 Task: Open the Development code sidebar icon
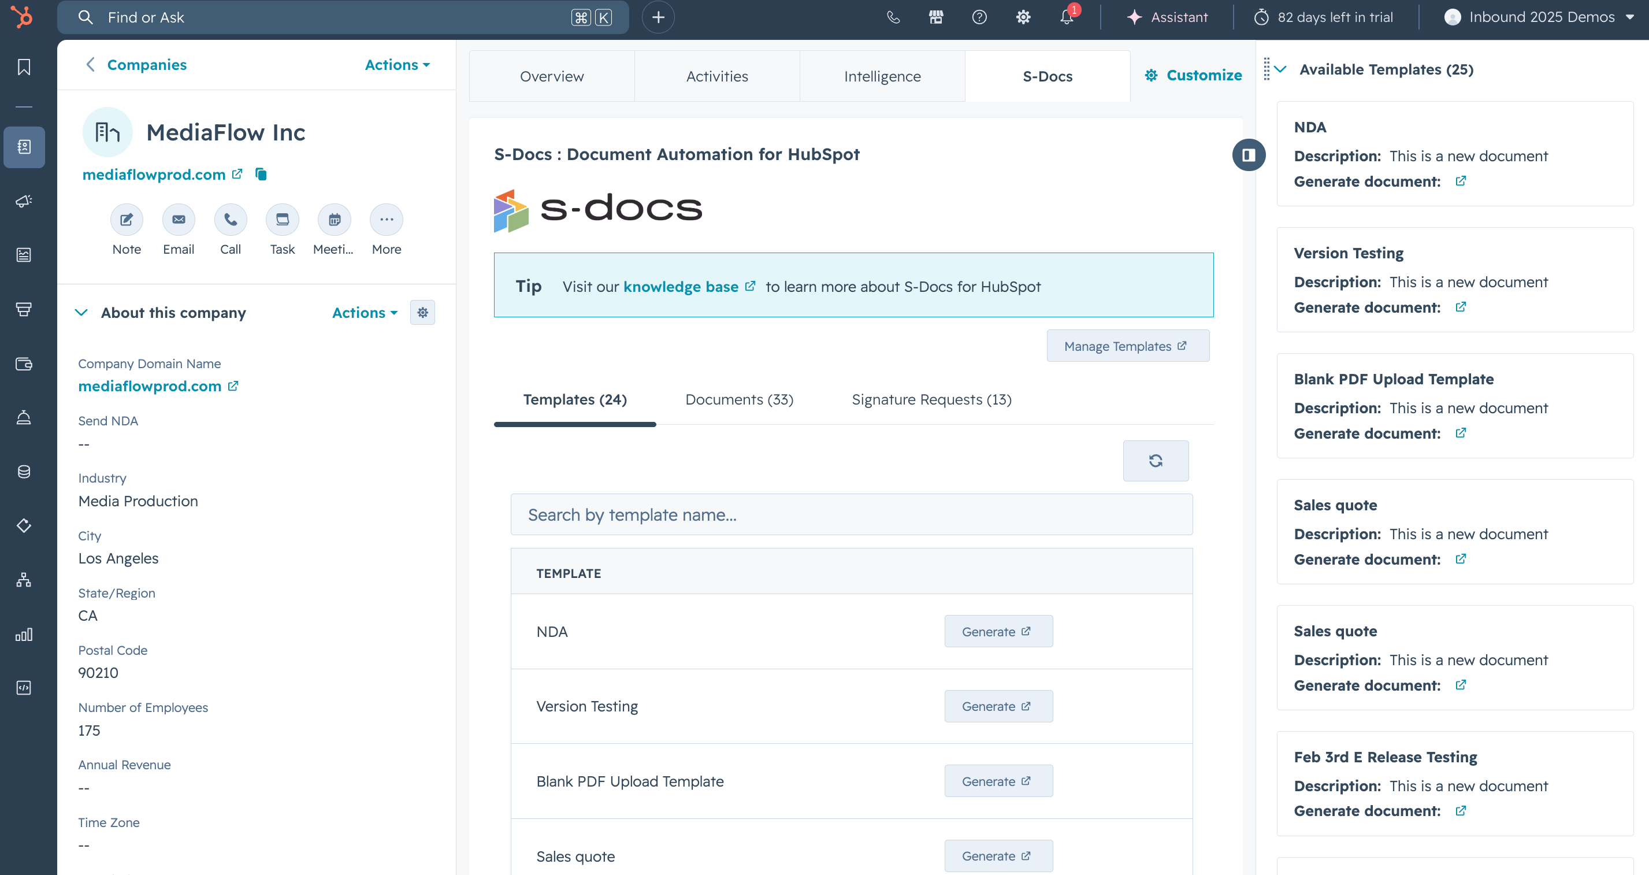24,688
